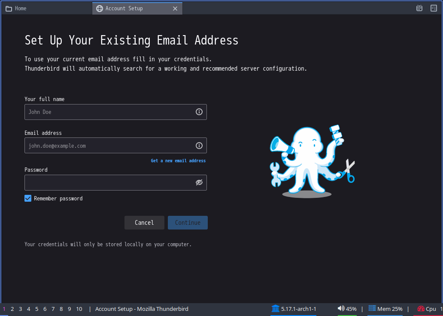Image resolution: width=443 pixels, height=316 pixels.
Task: Focus the Email address input field
Action: tap(115, 146)
